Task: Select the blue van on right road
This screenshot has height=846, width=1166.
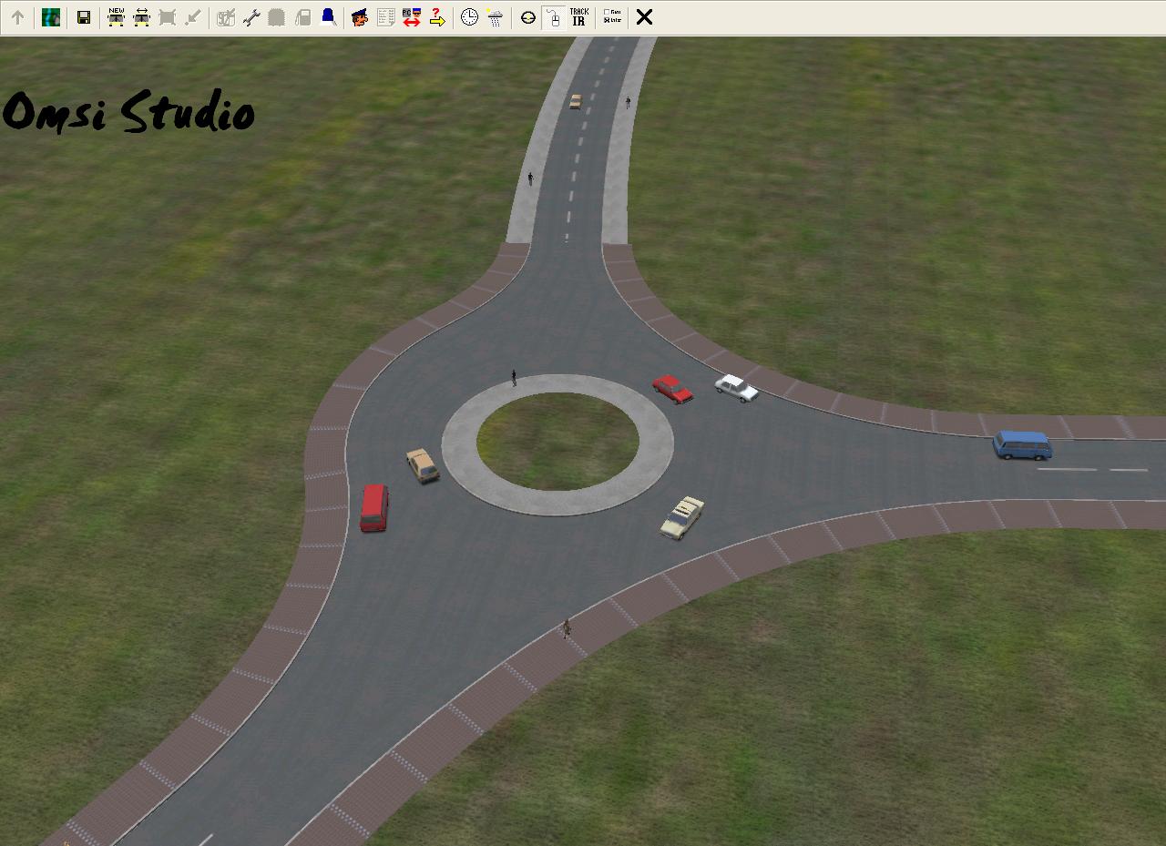Action: point(1022,445)
